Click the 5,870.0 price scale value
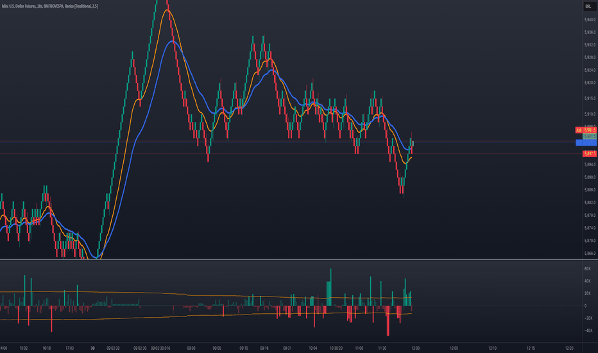The width and height of the screenshot is (598, 353). pyautogui.click(x=590, y=241)
